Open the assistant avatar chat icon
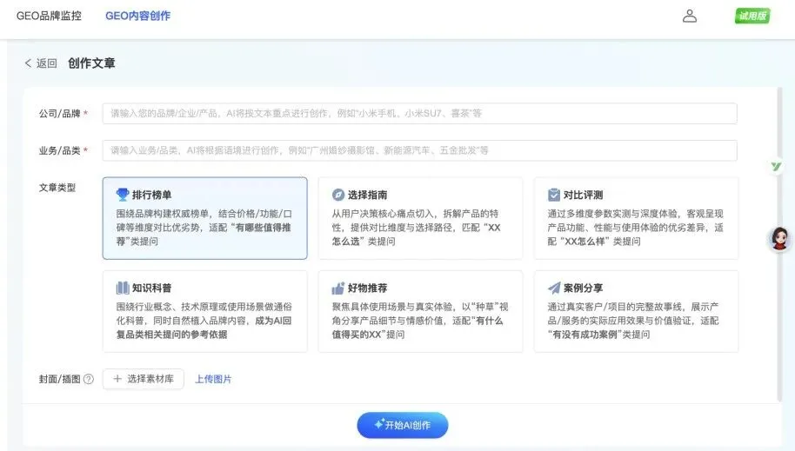The width and height of the screenshot is (795, 451). coord(780,239)
